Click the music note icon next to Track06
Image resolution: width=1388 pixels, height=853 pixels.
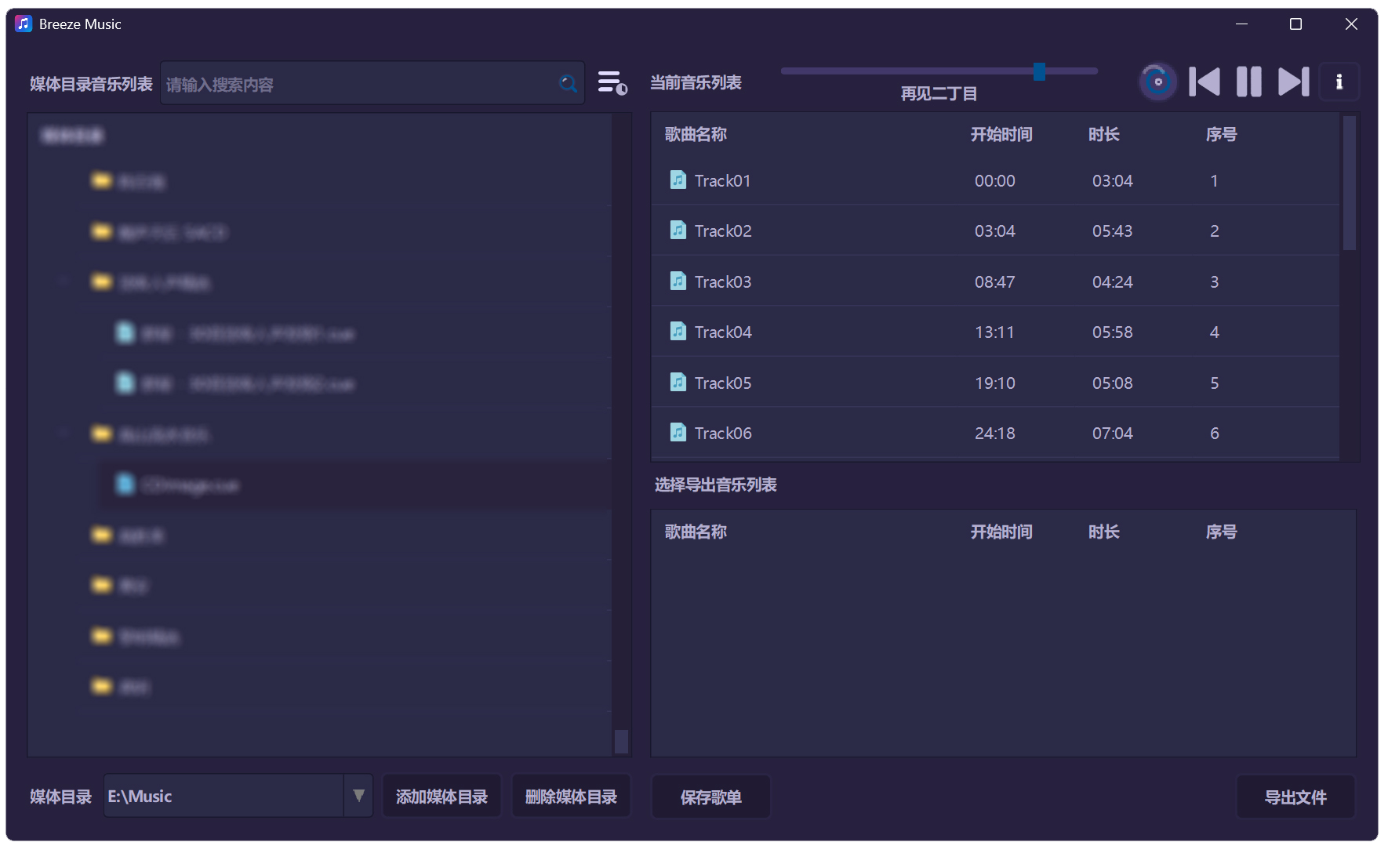[x=677, y=432]
